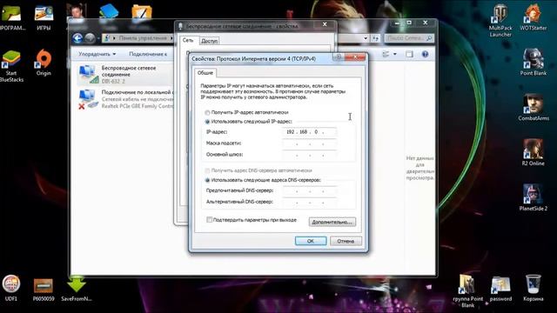Open help in network connections window
The width and height of the screenshot is (557, 313).
click(425, 54)
